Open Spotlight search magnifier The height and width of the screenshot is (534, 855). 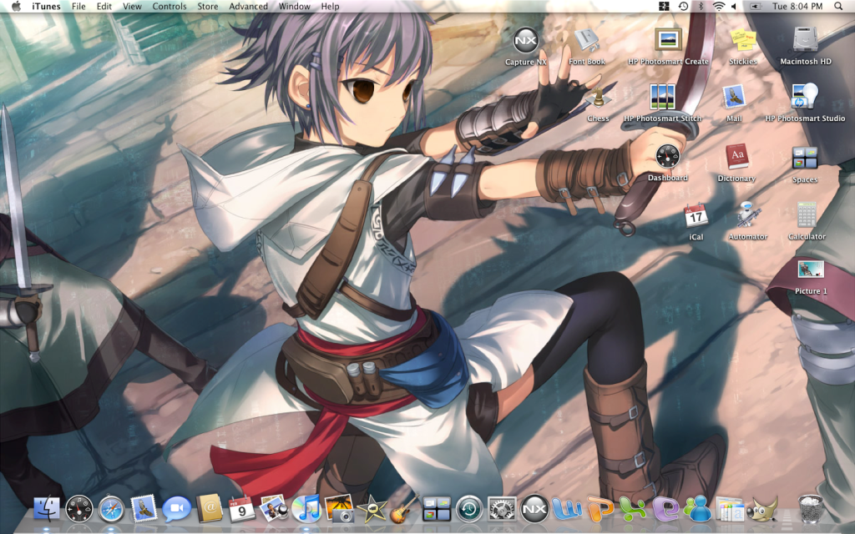[x=838, y=7]
